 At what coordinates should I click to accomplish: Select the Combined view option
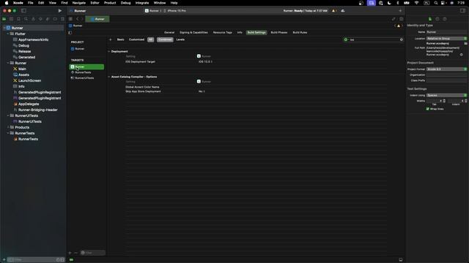click(165, 39)
